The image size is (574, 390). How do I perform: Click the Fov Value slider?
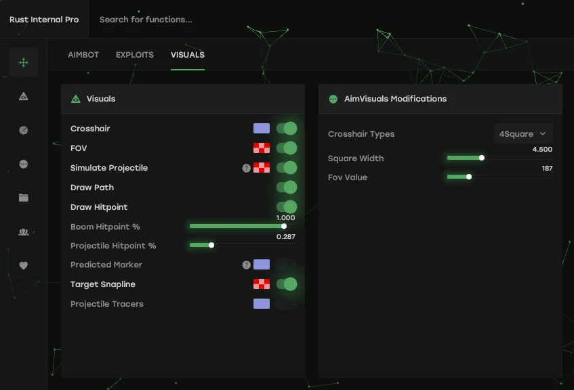tap(499, 177)
